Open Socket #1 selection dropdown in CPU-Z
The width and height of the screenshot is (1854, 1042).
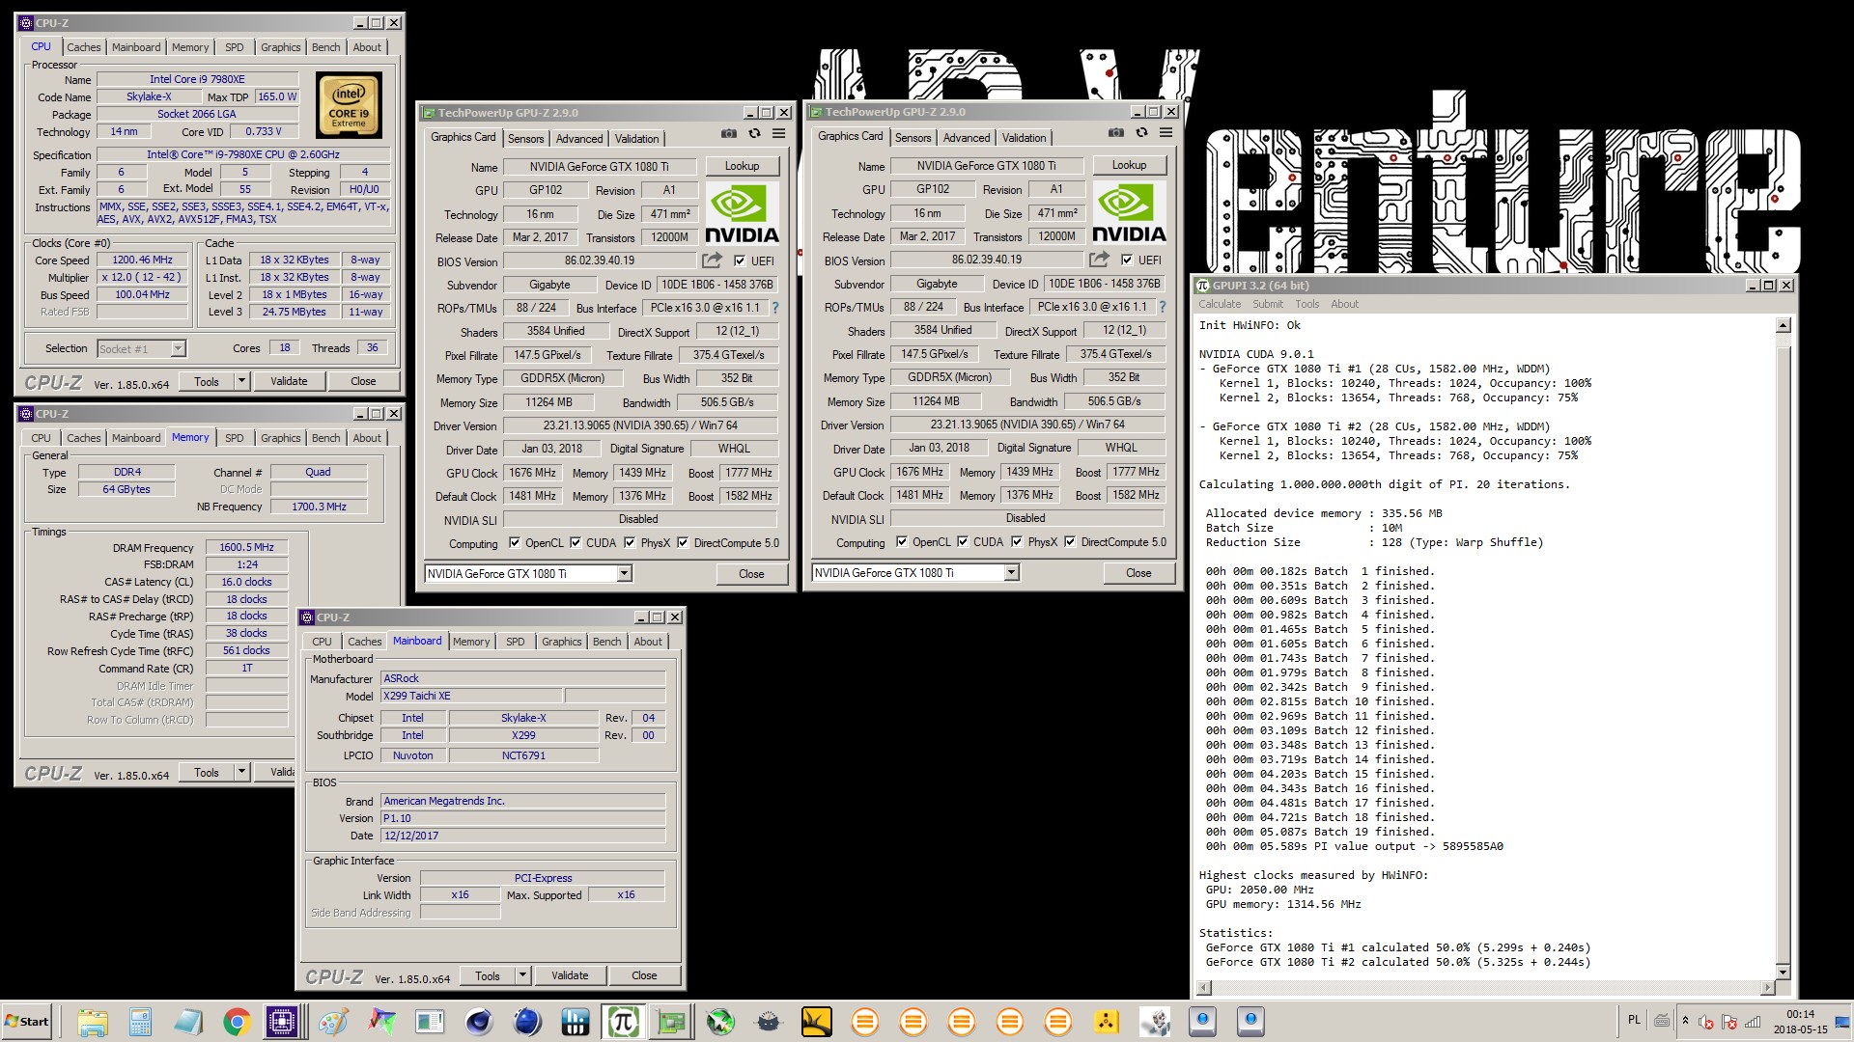pos(178,349)
